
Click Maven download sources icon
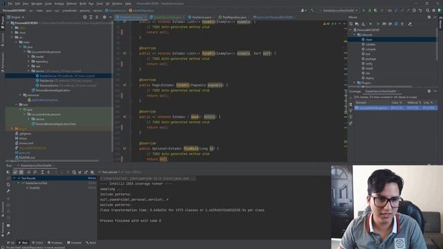(x=363, y=24)
